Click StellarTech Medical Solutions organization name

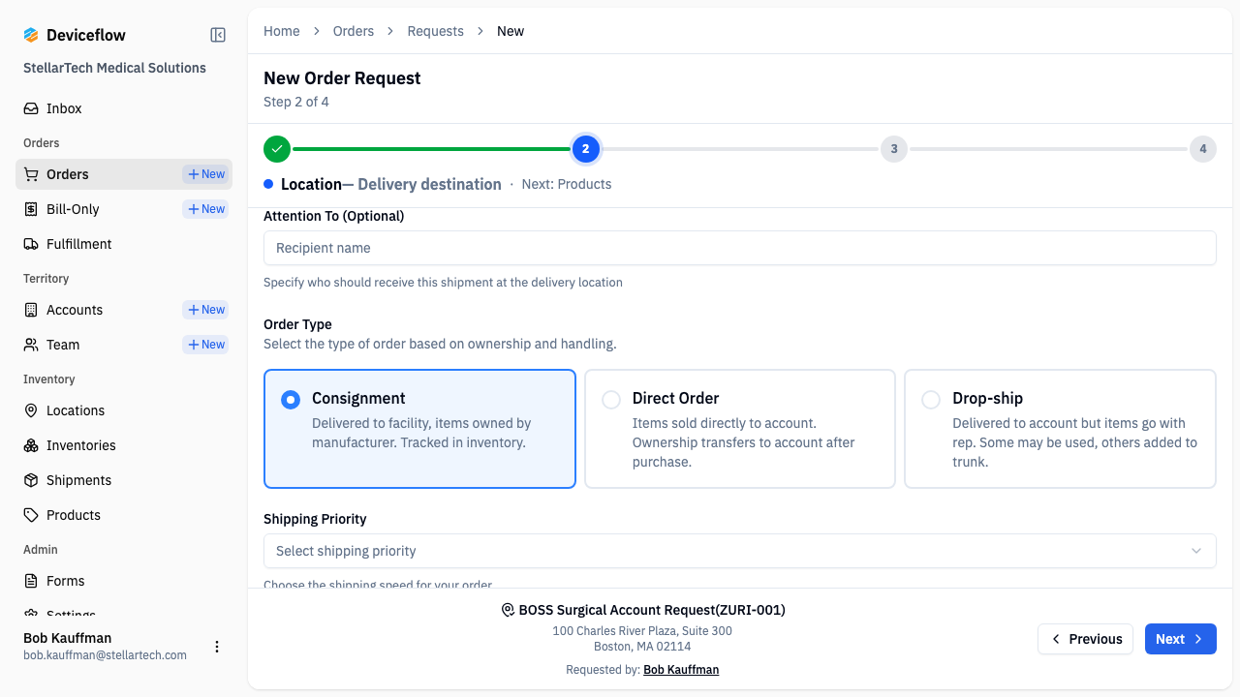(114, 68)
